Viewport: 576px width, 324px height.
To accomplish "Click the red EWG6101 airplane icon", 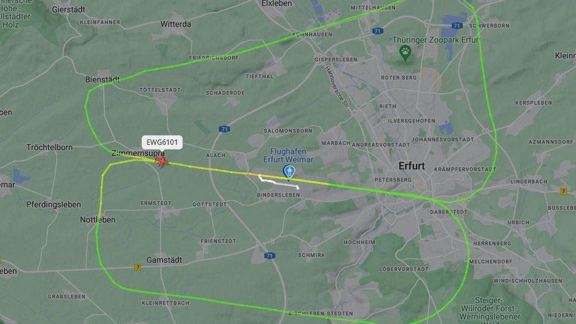I will [163, 161].
